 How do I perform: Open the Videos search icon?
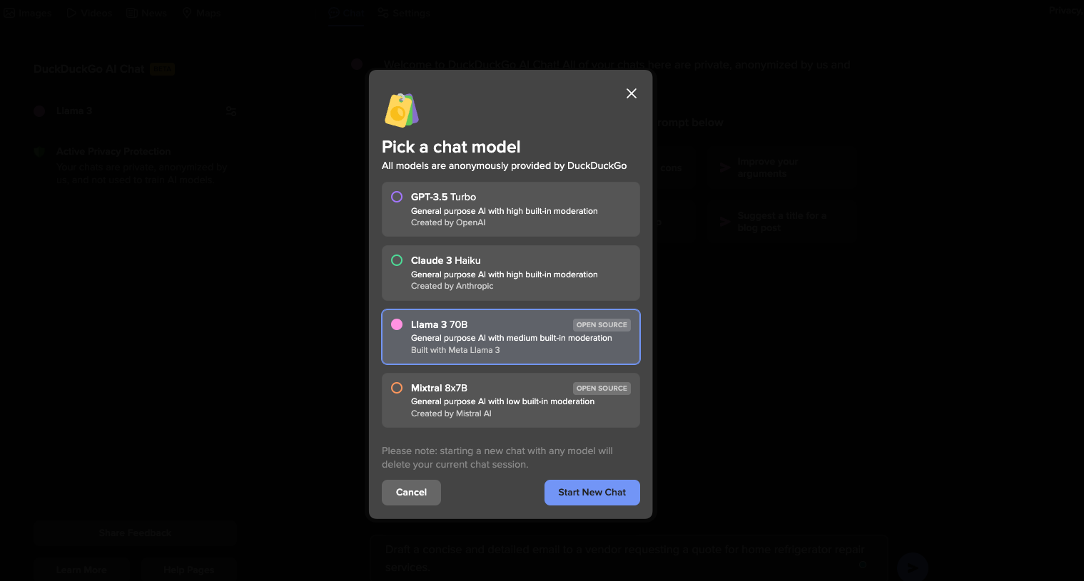point(70,12)
